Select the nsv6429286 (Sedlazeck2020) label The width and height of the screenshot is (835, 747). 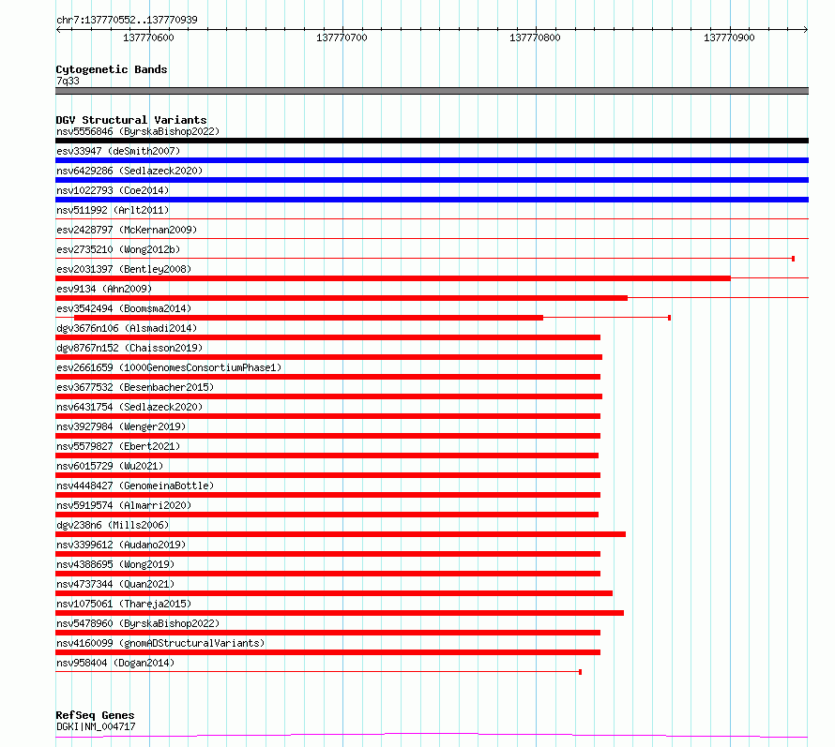(x=129, y=171)
